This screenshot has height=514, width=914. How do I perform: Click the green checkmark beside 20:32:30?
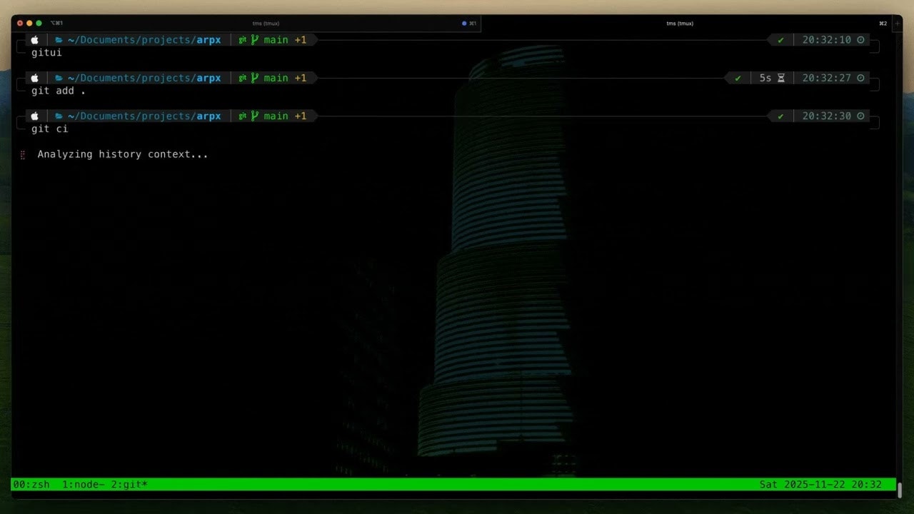tap(780, 116)
